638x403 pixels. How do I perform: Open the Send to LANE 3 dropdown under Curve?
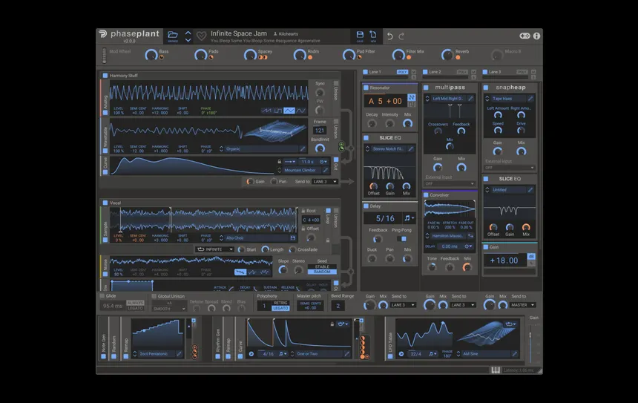click(x=324, y=181)
